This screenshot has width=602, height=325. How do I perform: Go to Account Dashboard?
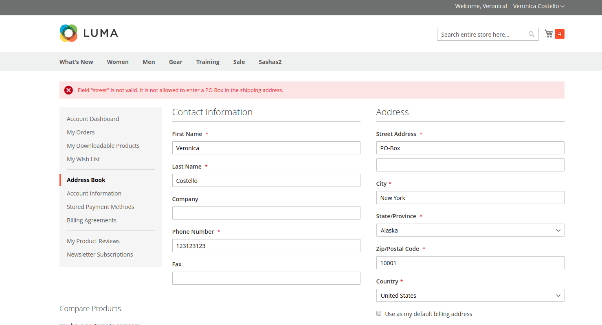(93, 119)
